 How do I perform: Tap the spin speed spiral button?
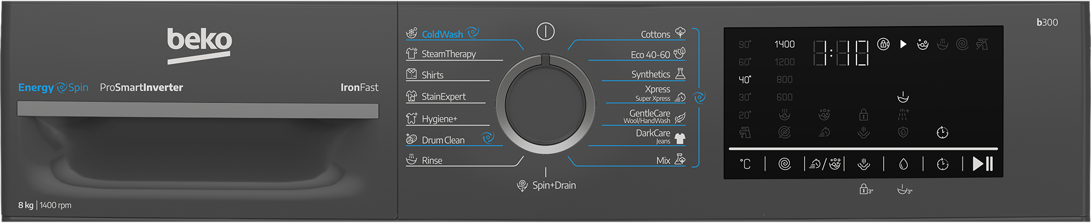click(x=784, y=164)
